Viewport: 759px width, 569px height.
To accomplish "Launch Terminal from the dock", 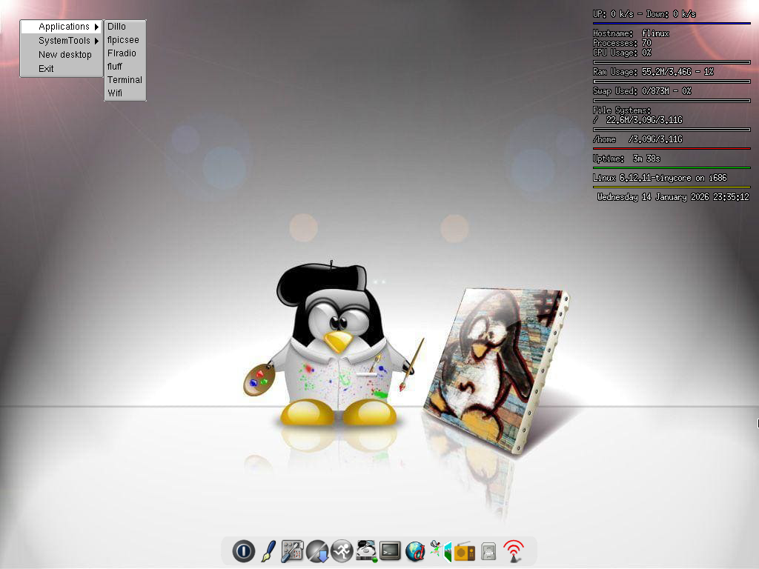I will point(390,551).
